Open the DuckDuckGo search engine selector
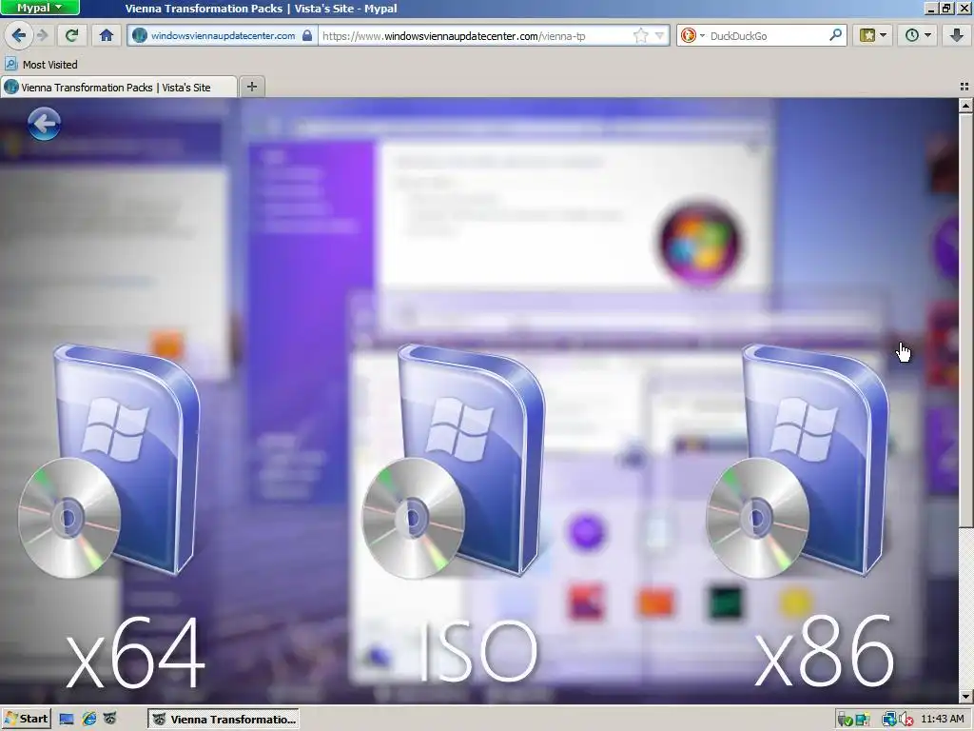 [x=692, y=35]
